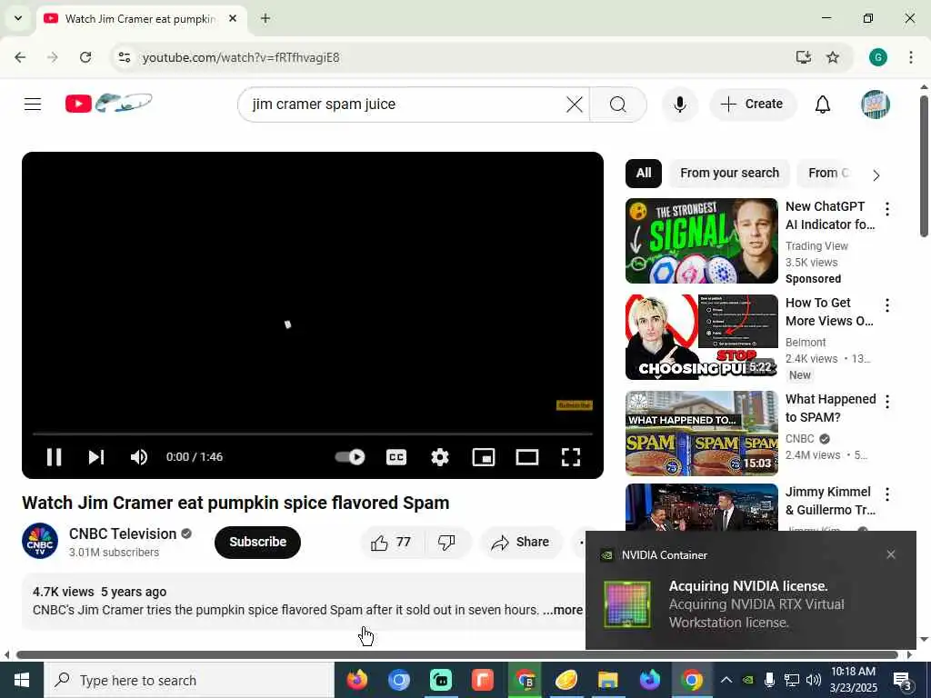The image size is (931, 698).
Task: Open Firefox from taskbar
Action: pyautogui.click(x=356, y=680)
